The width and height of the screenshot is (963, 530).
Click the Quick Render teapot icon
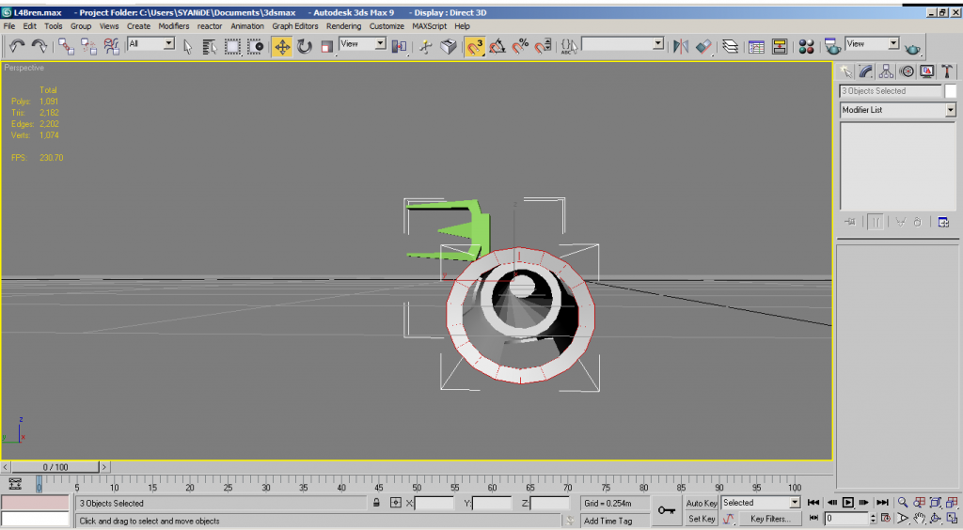(x=912, y=47)
